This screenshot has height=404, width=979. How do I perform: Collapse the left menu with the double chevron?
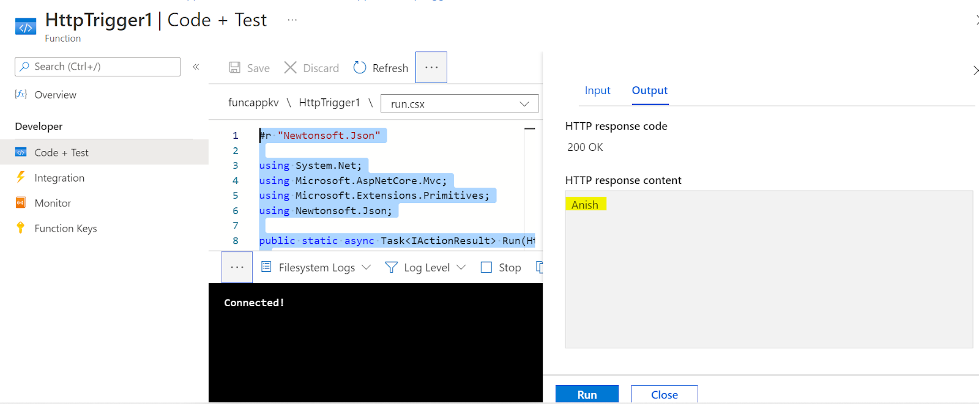pyautogui.click(x=196, y=67)
